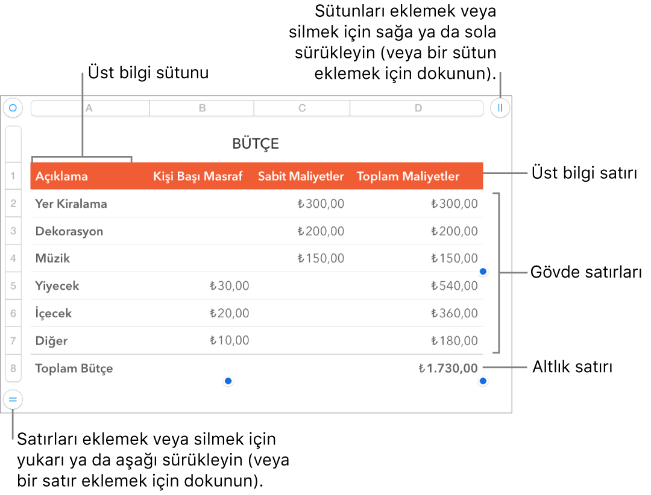
Task: Select column reference A
Action: coord(89,108)
